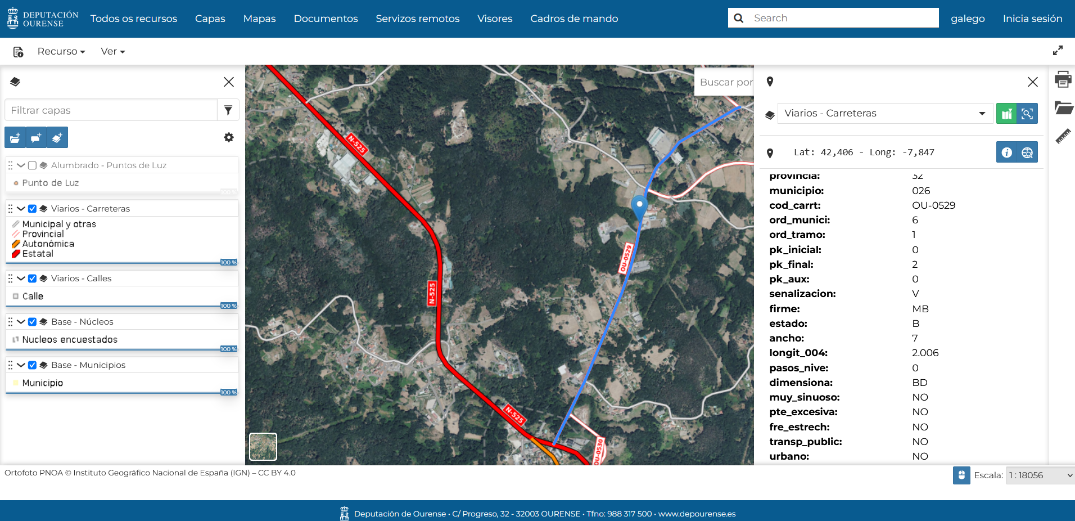Click the blue feature info button
Screen dimensions: 1075x521
coord(1006,152)
